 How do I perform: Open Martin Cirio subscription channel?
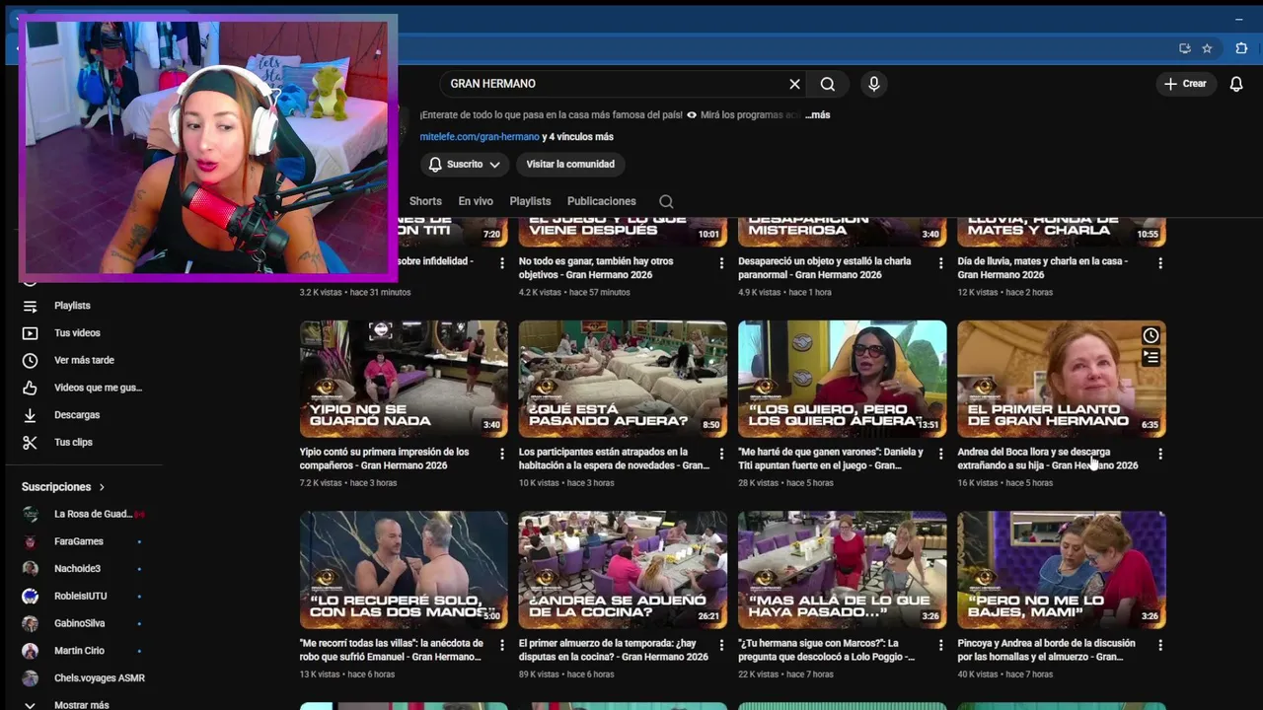click(79, 651)
